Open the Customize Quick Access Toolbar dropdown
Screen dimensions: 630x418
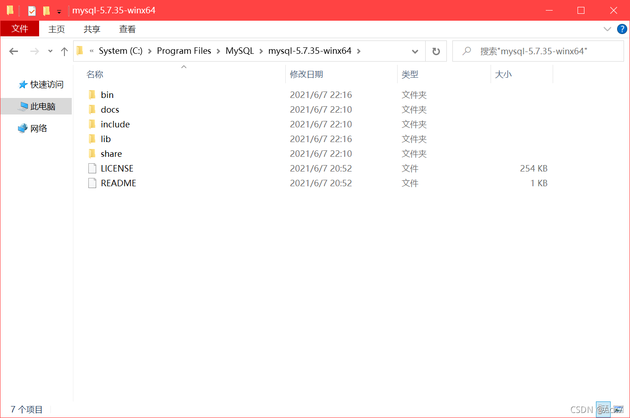pyautogui.click(x=59, y=11)
